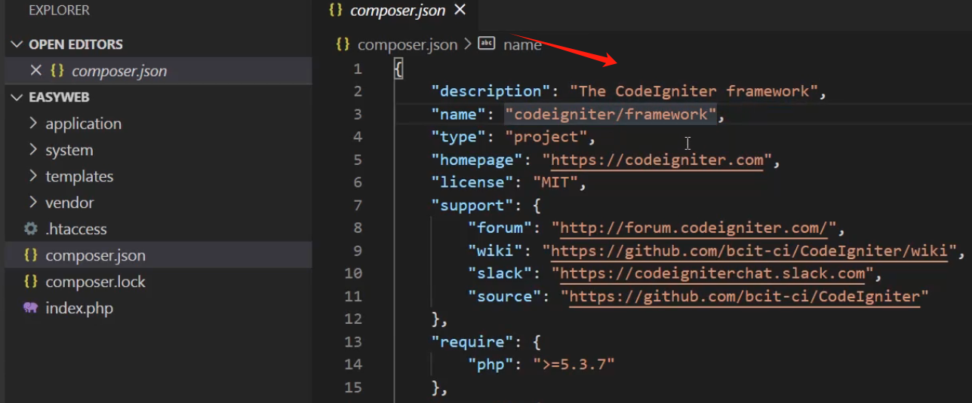
Task: Click the "php" key on line 14
Action: (491, 365)
